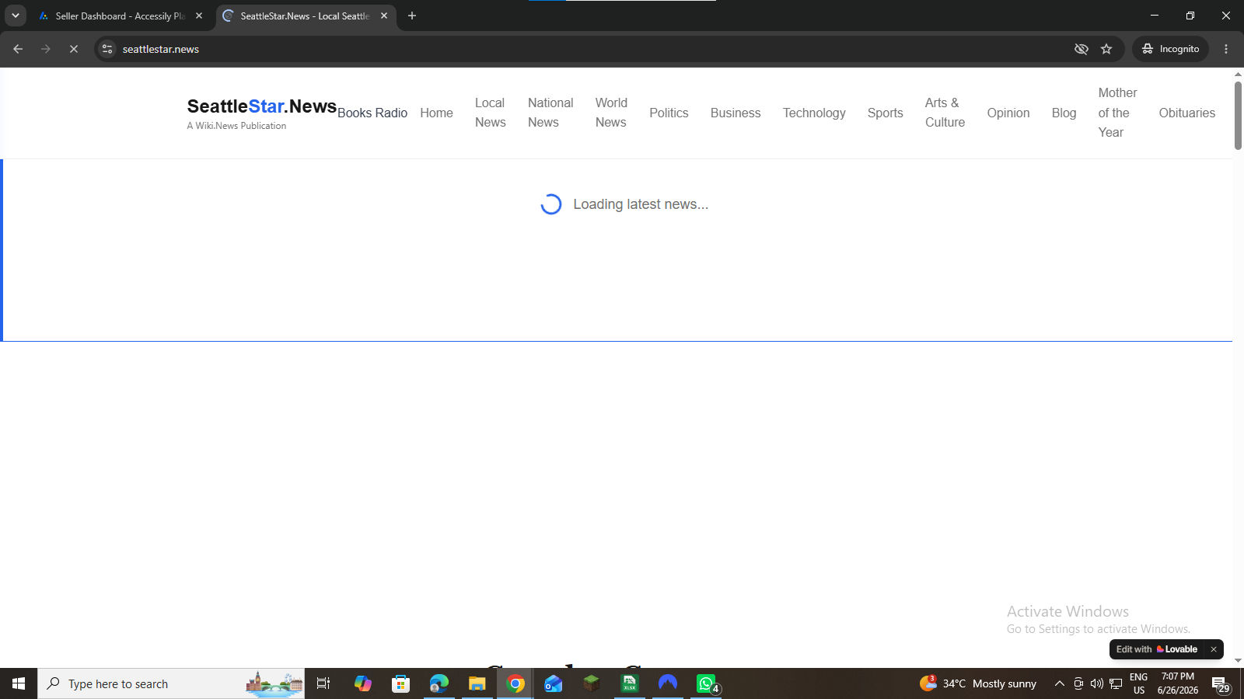Go back to the previous page

click(x=18, y=49)
